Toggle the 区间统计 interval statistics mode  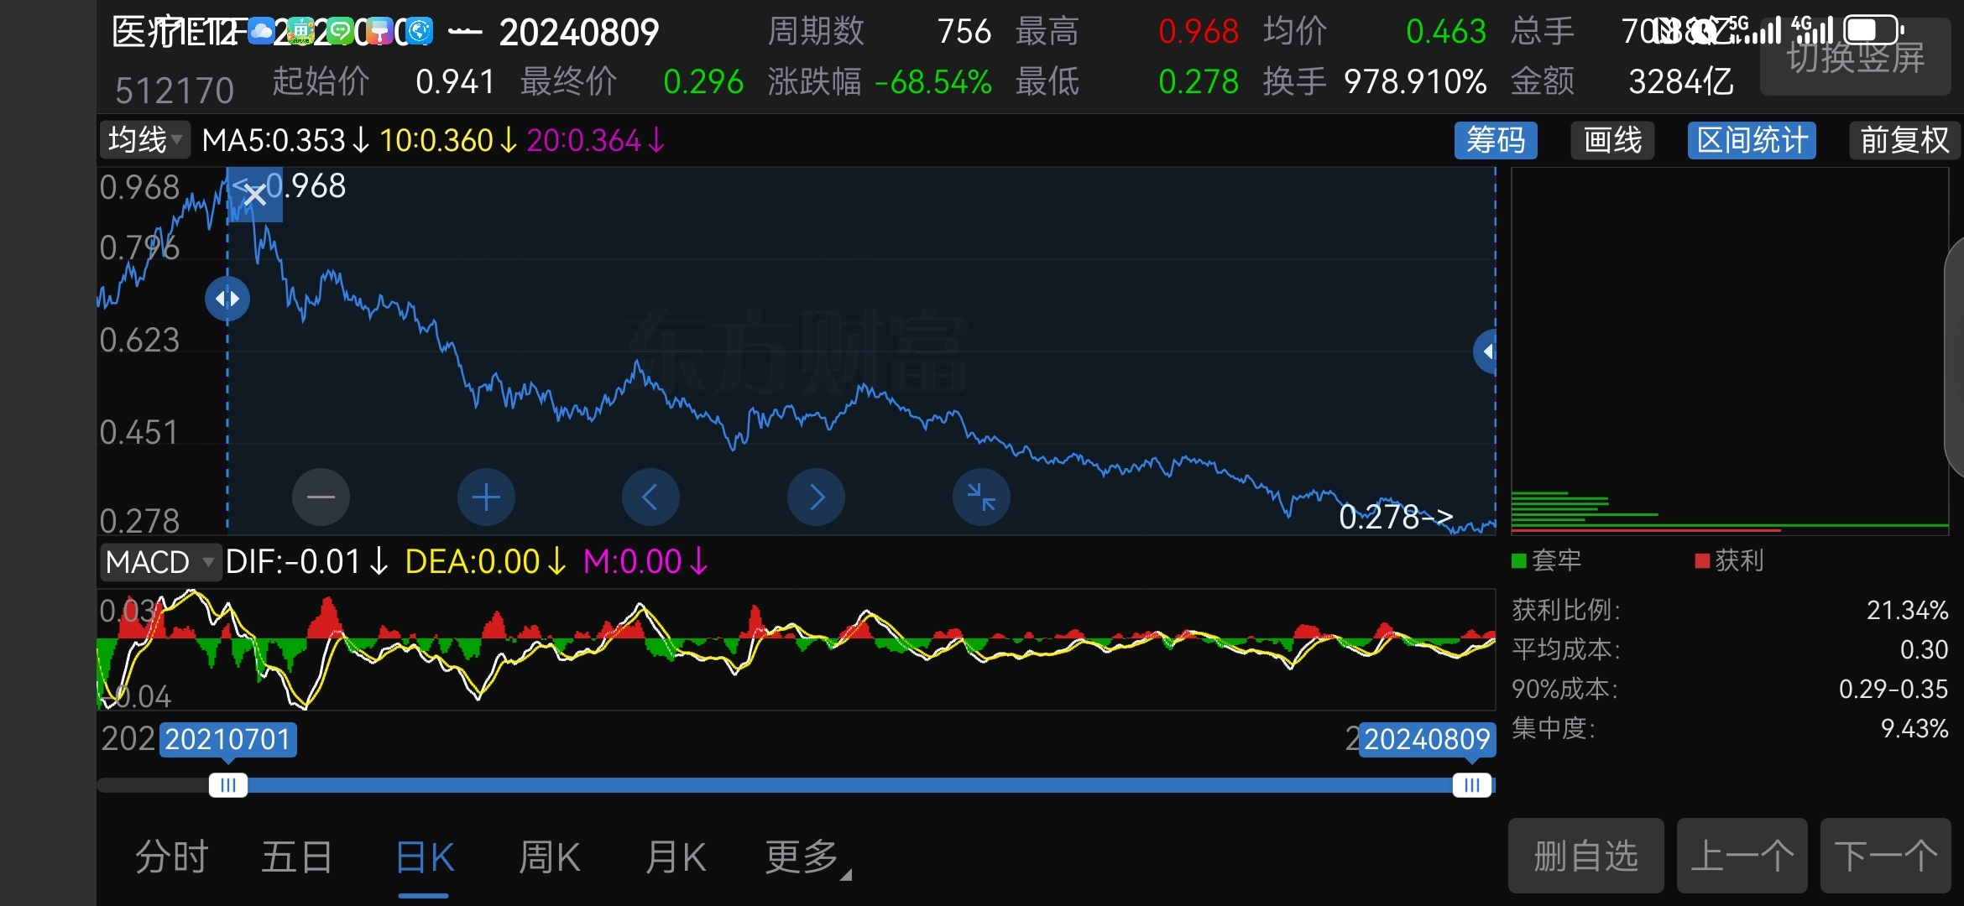pos(1752,140)
